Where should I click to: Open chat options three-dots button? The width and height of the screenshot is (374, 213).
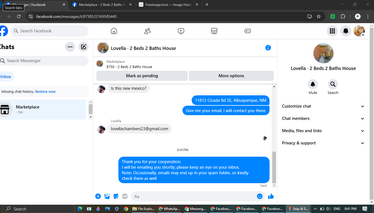pyautogui.click(x=70, y=47)
